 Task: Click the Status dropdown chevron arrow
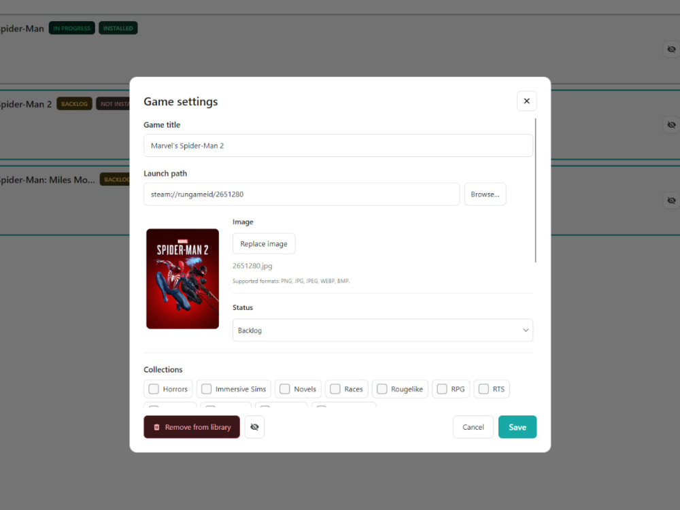[526, 330]
